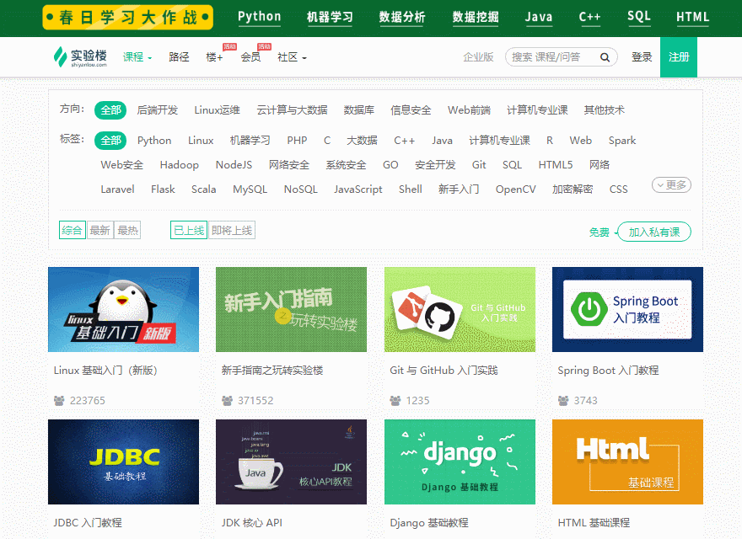Filter direction by Linux运维
The image size is (742, 539).
click(x=218, y=110)
